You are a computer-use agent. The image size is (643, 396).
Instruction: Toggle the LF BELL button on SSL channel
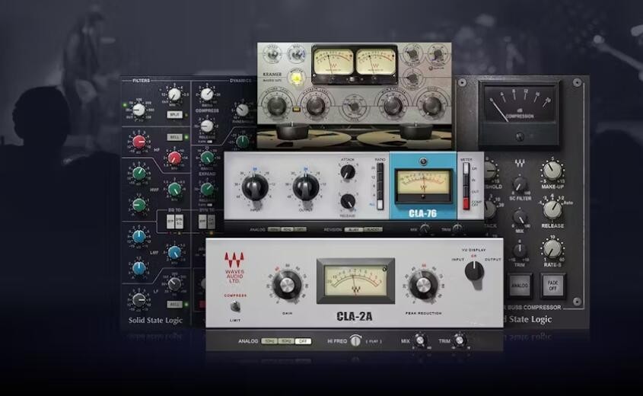[x=175, y=304]
